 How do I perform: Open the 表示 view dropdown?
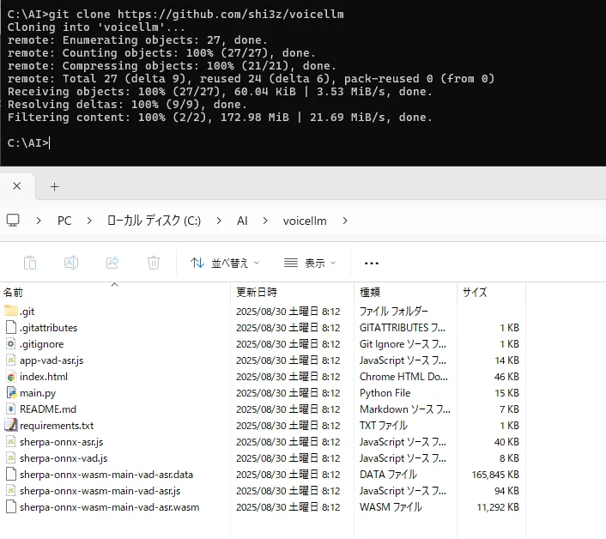(310, 263)
